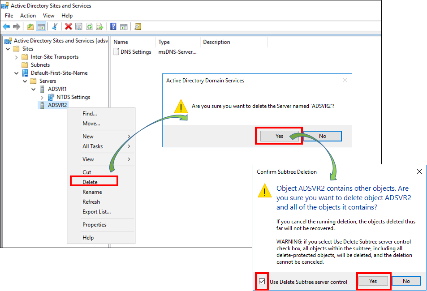Click the Up one level folder icon
Viewport: 427px width, 291px height.
(30, 27)
